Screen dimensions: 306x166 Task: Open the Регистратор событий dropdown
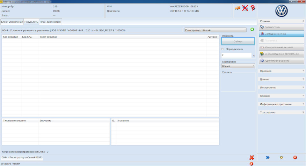[215, 30]
